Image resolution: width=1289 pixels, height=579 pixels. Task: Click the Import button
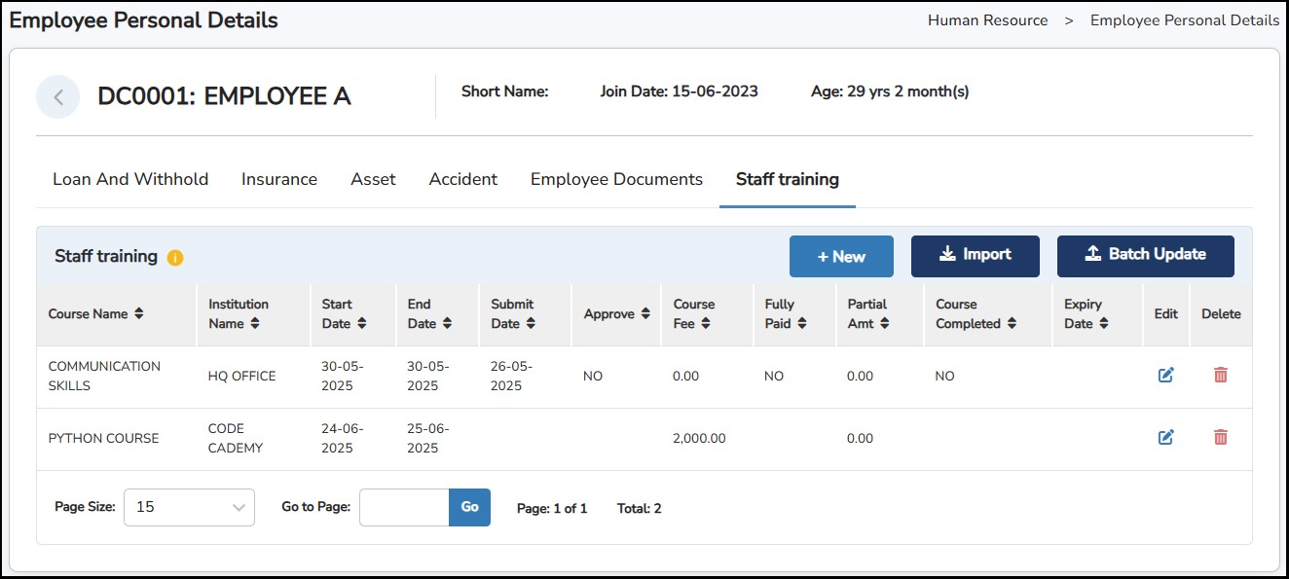point(975,255)
